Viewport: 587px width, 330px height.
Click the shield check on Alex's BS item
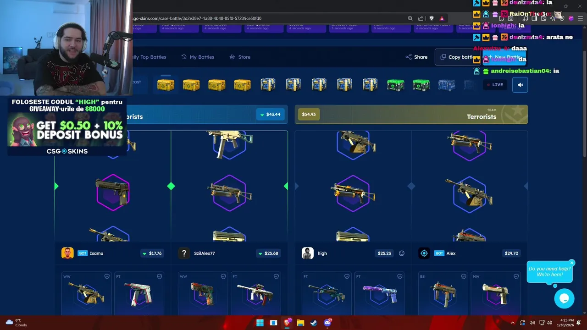pos(464,276)
